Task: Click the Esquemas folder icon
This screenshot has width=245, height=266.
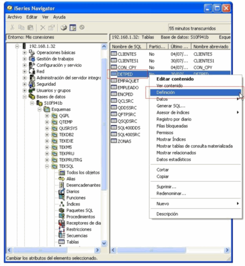Action: 47,109
